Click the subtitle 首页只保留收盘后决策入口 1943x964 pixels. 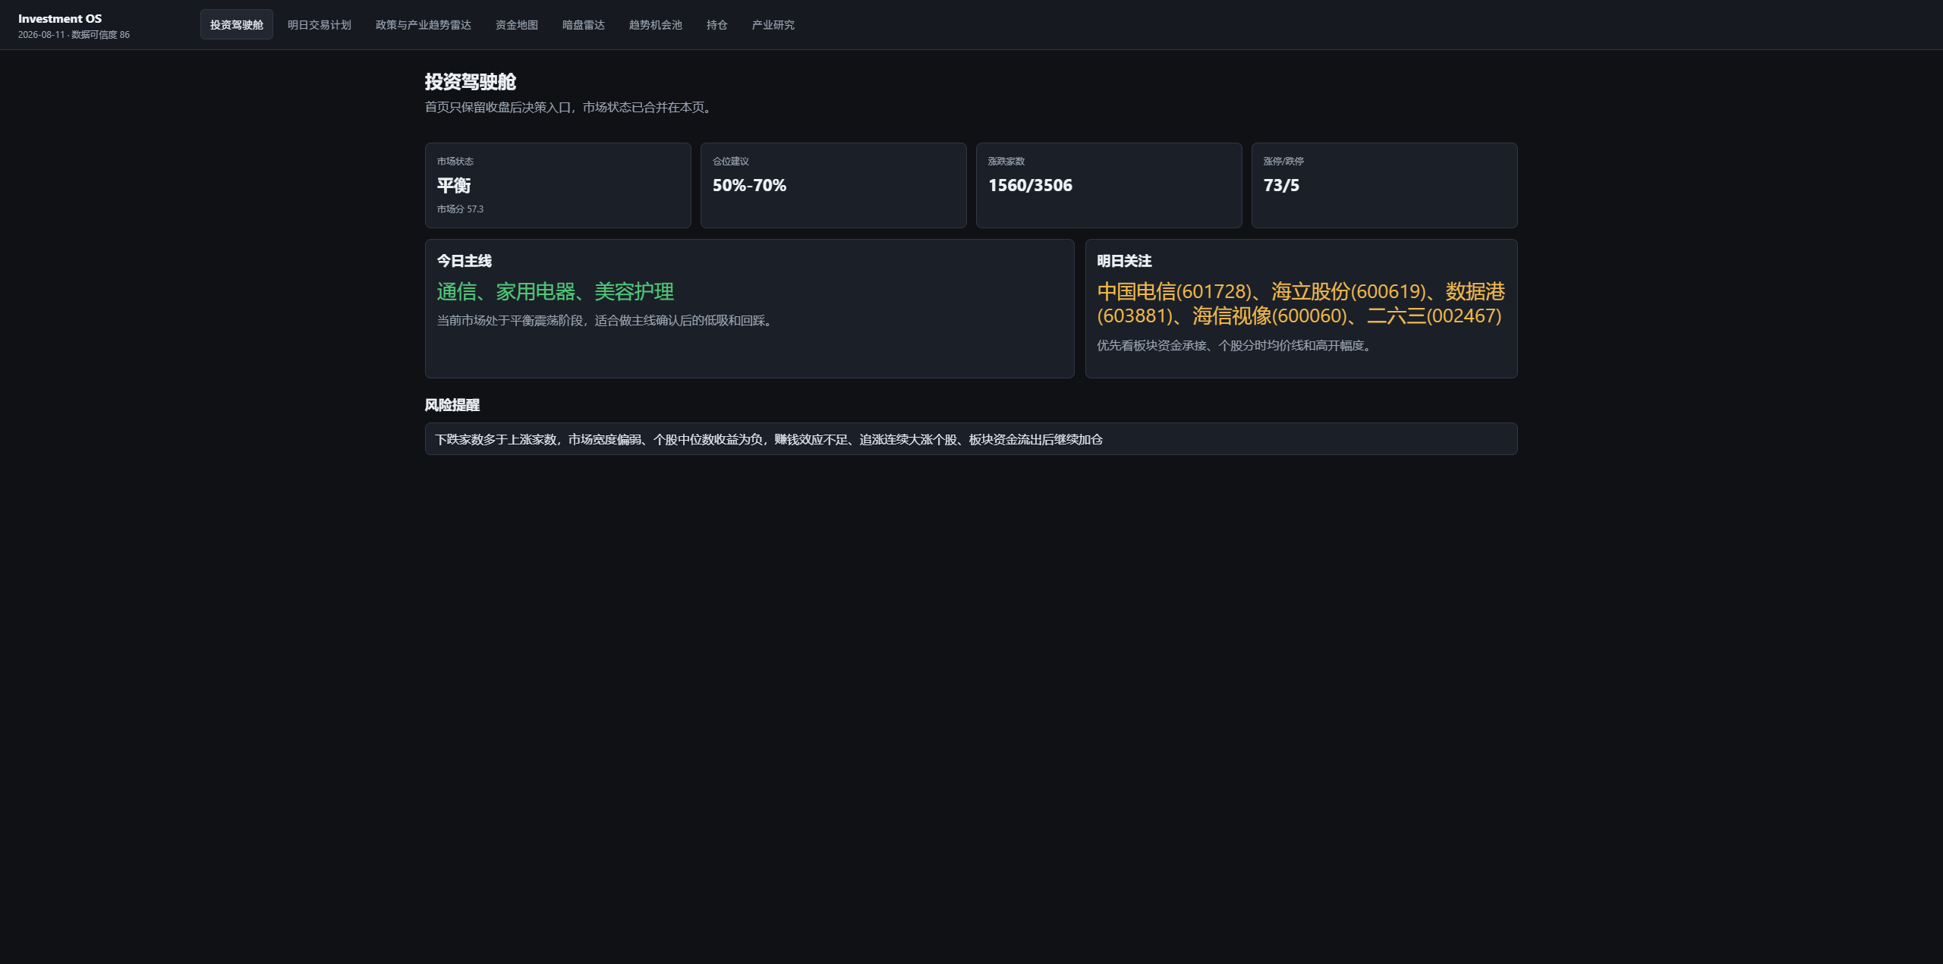569,107
